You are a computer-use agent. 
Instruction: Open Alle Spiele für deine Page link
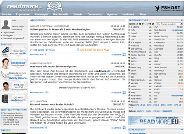95,50
